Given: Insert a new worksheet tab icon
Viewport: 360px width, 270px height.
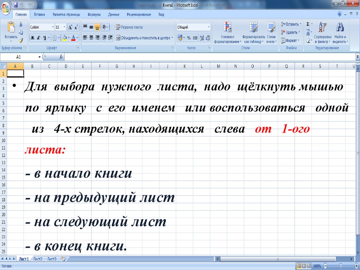Looking at the screenshot, I should pos(63,259).
